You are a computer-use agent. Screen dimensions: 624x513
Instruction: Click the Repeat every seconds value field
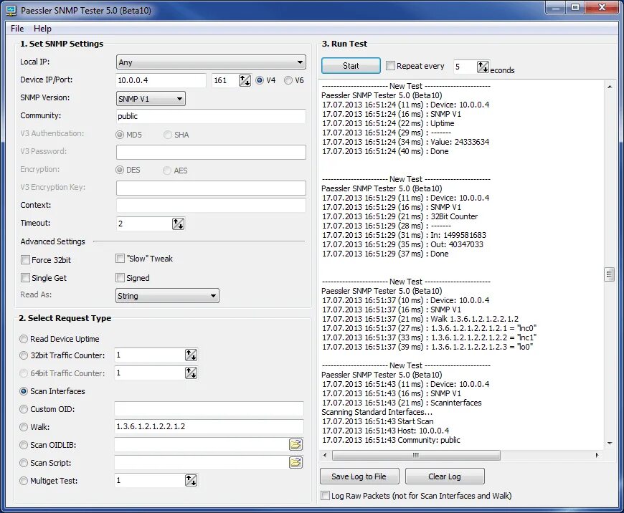click(x=465, y=67)
